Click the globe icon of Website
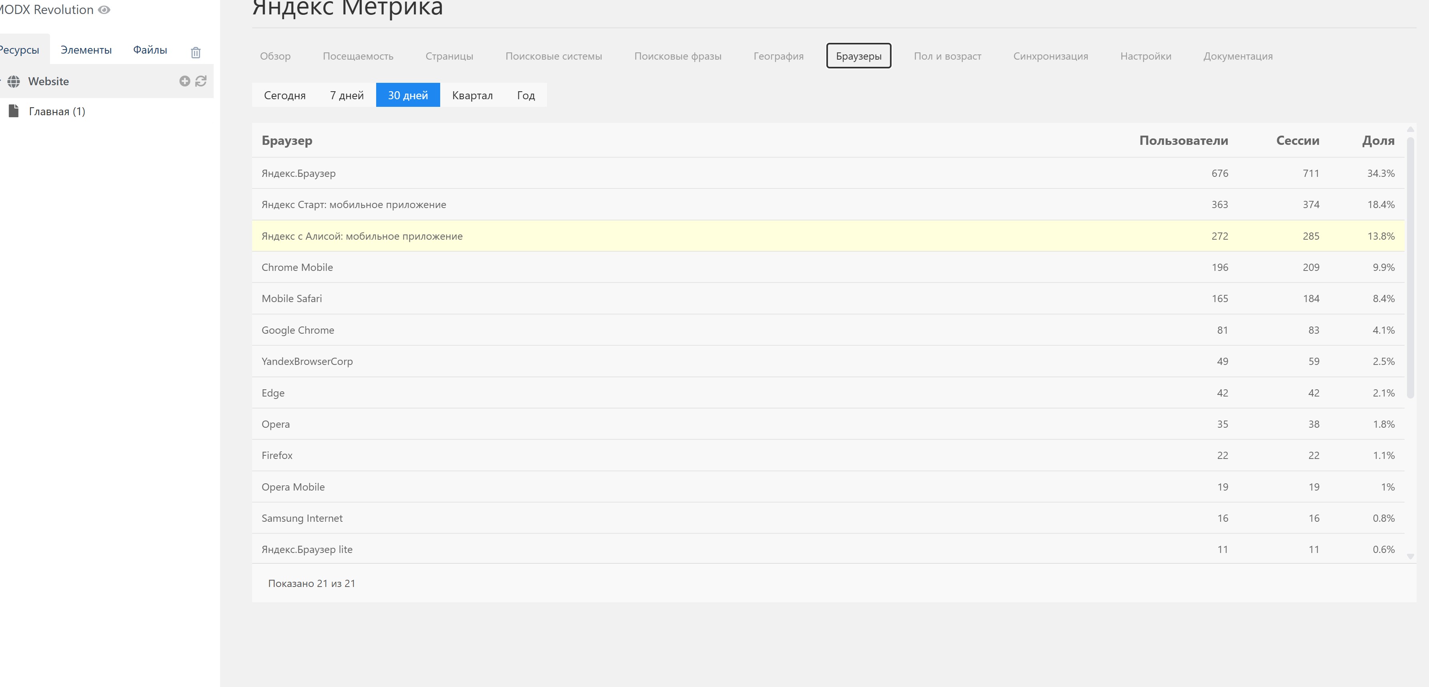The width and height of the screenshot is (1429, 687). 14,82
